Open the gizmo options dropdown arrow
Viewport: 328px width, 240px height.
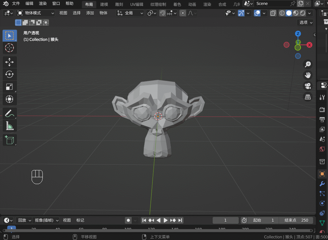click(248, 13)
